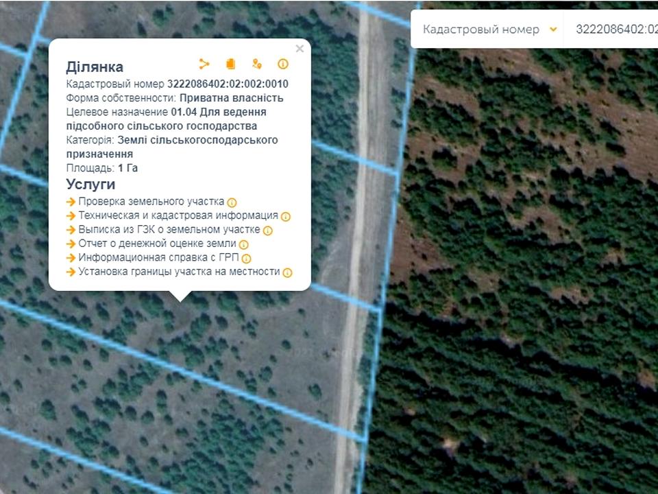The width and height of the screenshot is (658, 494).
Task: Select Выписка из ГЗК о земельном участке
Action: [x=169, y=230]
